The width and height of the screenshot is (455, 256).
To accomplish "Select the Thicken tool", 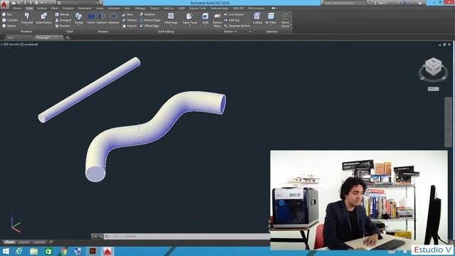I will point(129,20).
